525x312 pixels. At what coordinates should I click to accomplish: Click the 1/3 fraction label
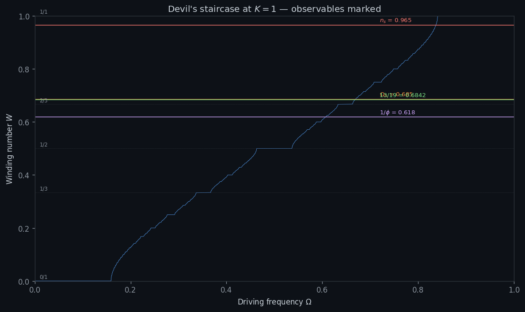point(43,189)
